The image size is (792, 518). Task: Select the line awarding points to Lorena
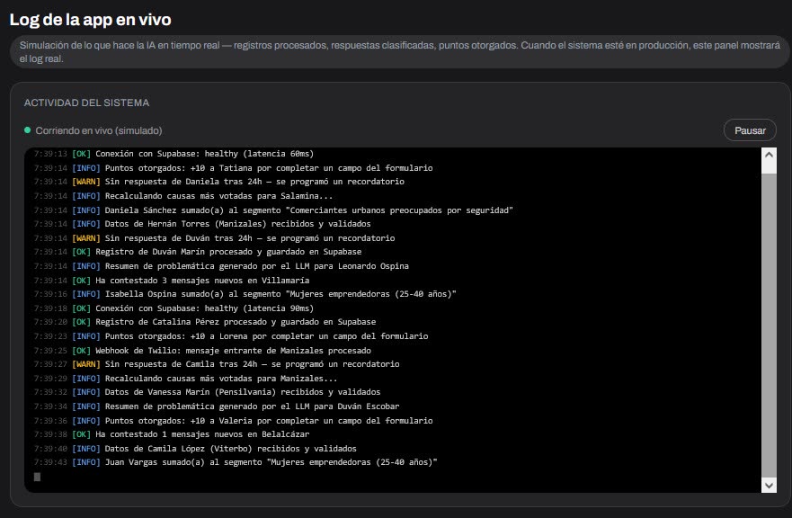pyautogui.click(x=231, y=336)
